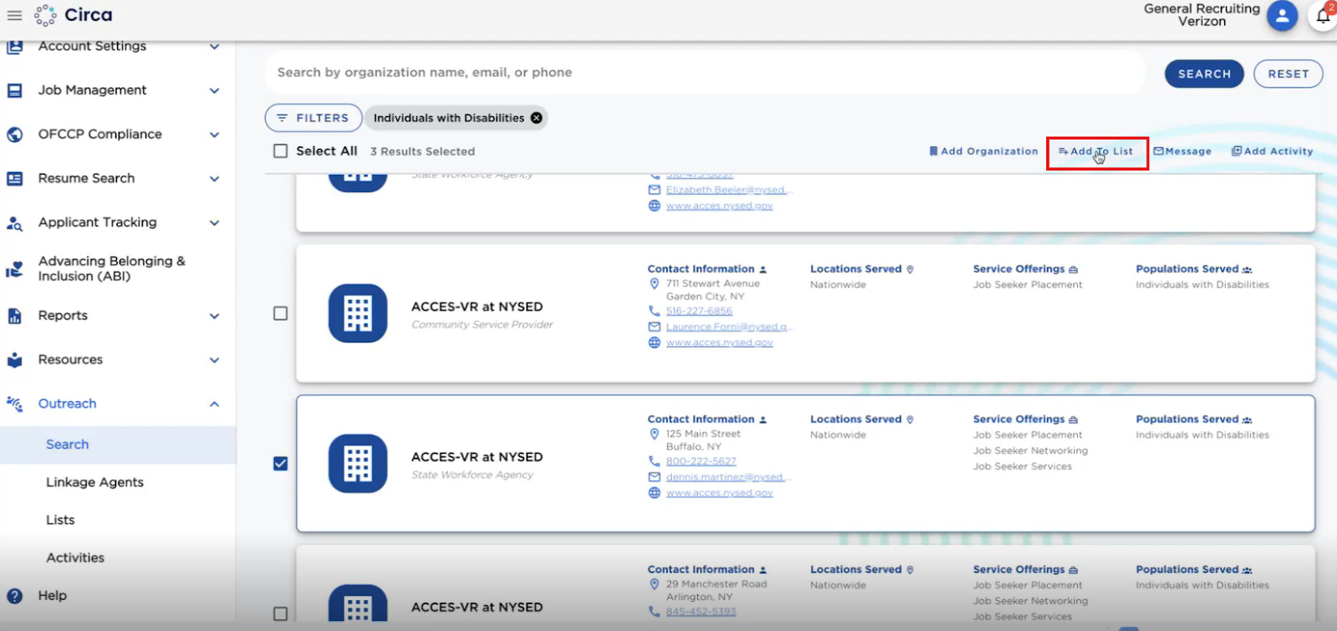Click the Job Management briefcase icon
The height and width of the screenshot is (631, 1337).
[14, 90]
